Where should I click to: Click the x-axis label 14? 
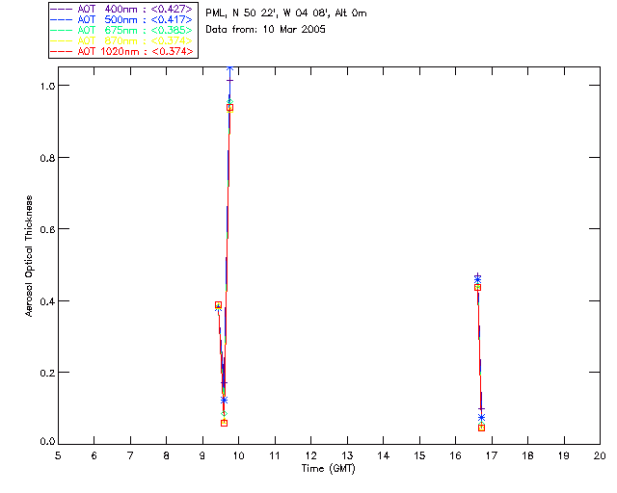384,455
